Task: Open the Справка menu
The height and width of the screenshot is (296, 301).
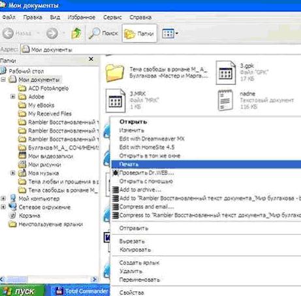Action: 140,17
